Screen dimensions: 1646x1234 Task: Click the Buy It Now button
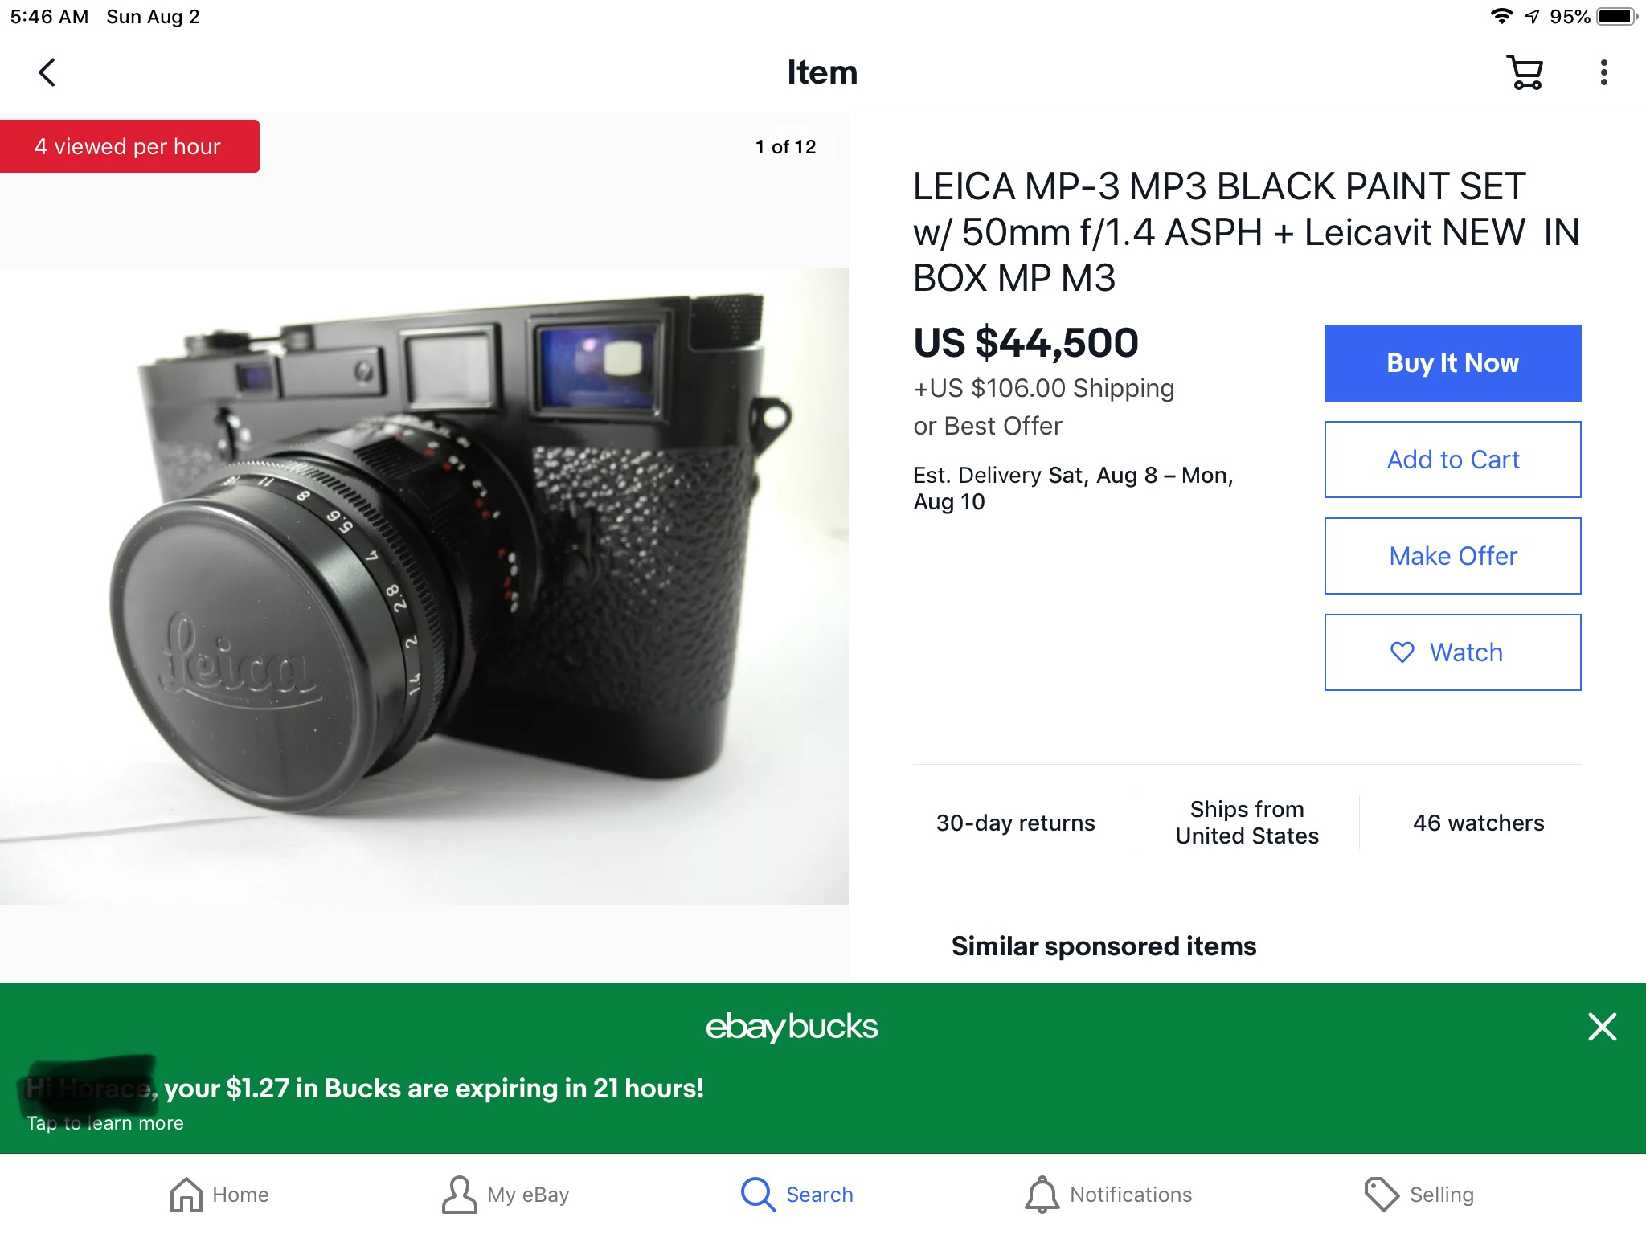click(1452, 363)
